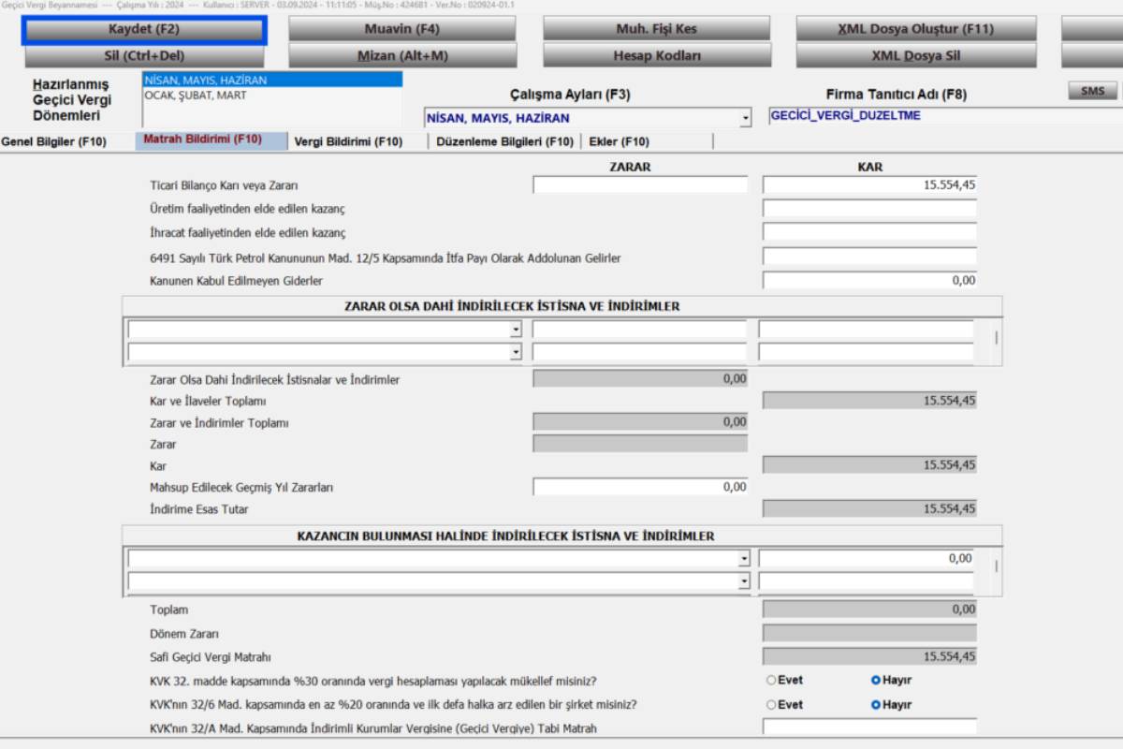
Task: Create XML file with XML Dosya Oluştur
Action: (915, 29)
